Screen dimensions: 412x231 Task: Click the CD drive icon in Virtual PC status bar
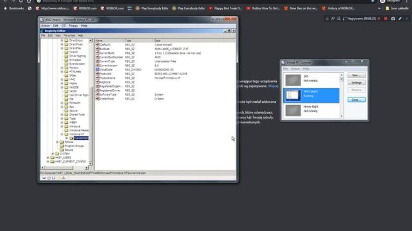pyautogui.click(x=49, y=178)
